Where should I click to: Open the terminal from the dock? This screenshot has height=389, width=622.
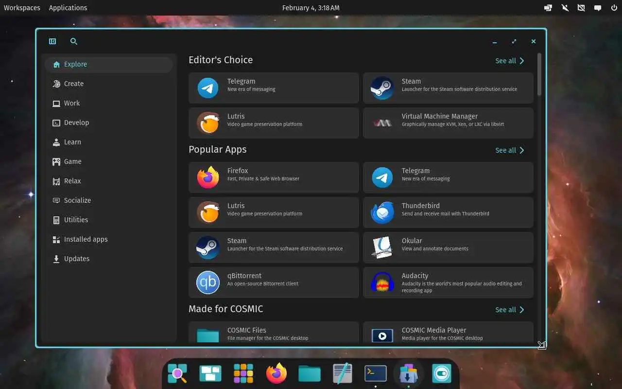[376, 373]
